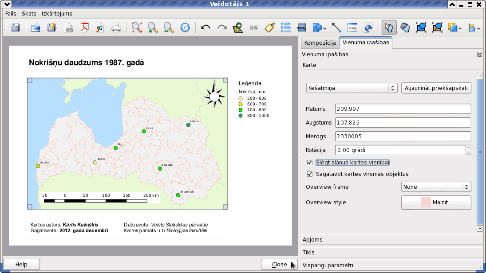Select the scale bar on the map
The image size is (486, 273).
[x=100, y=198]
